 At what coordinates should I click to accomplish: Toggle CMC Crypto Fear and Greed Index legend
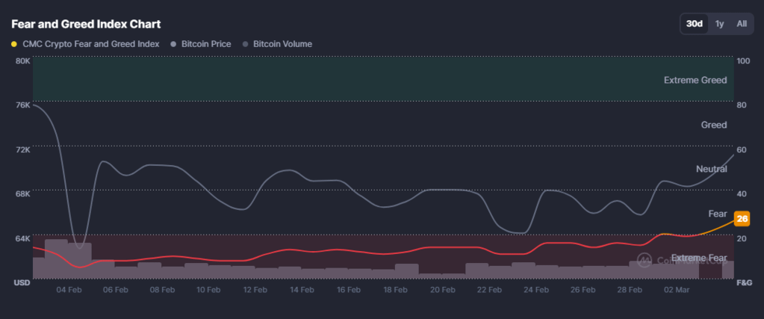(x=85, y=44)
